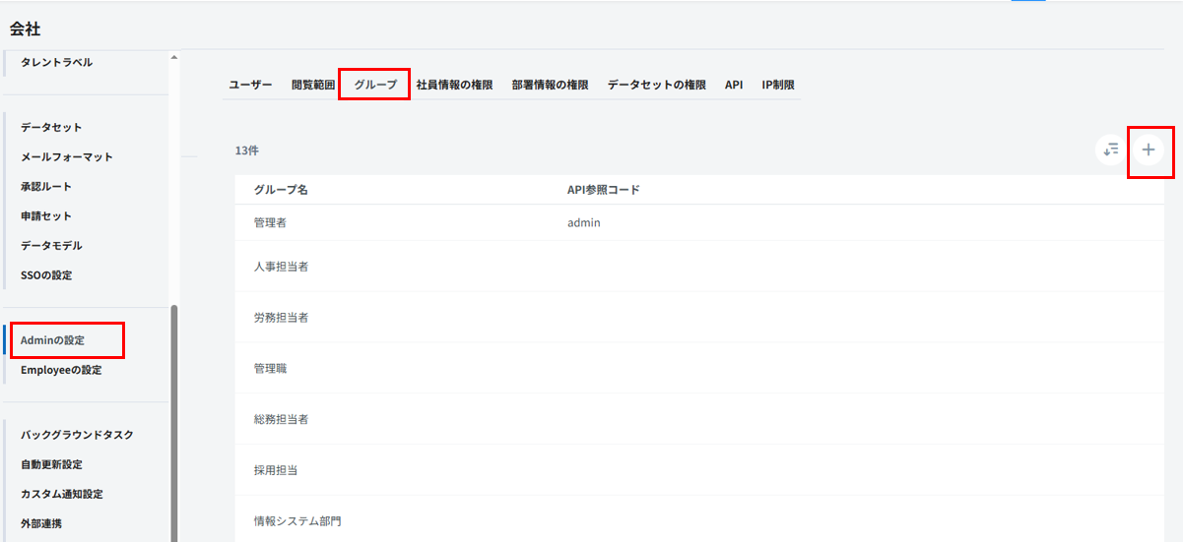Open the 社員情報の権限 tab
The width and height of the screenshot is (1183, 542).
click(454, 86)
